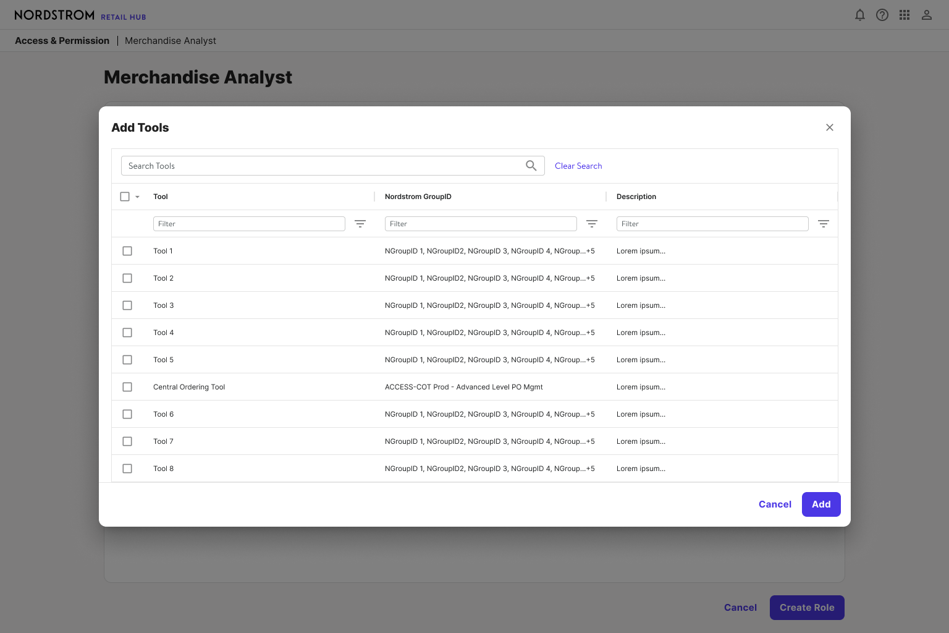
Task: Select the Tool 3 checkbox
Action: [127, 305]
